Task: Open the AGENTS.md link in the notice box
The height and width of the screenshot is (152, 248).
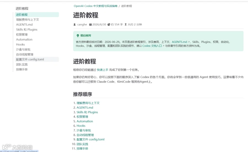Action: pyautogui.click(x=179, y=42)
